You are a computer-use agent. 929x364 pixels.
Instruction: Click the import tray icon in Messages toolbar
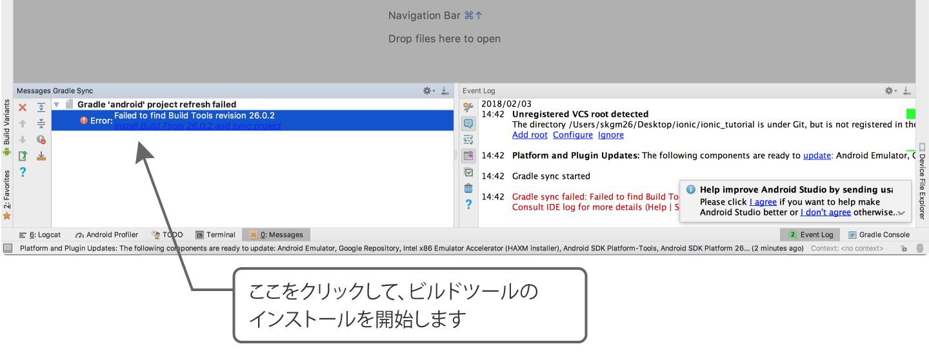point(41,156)
